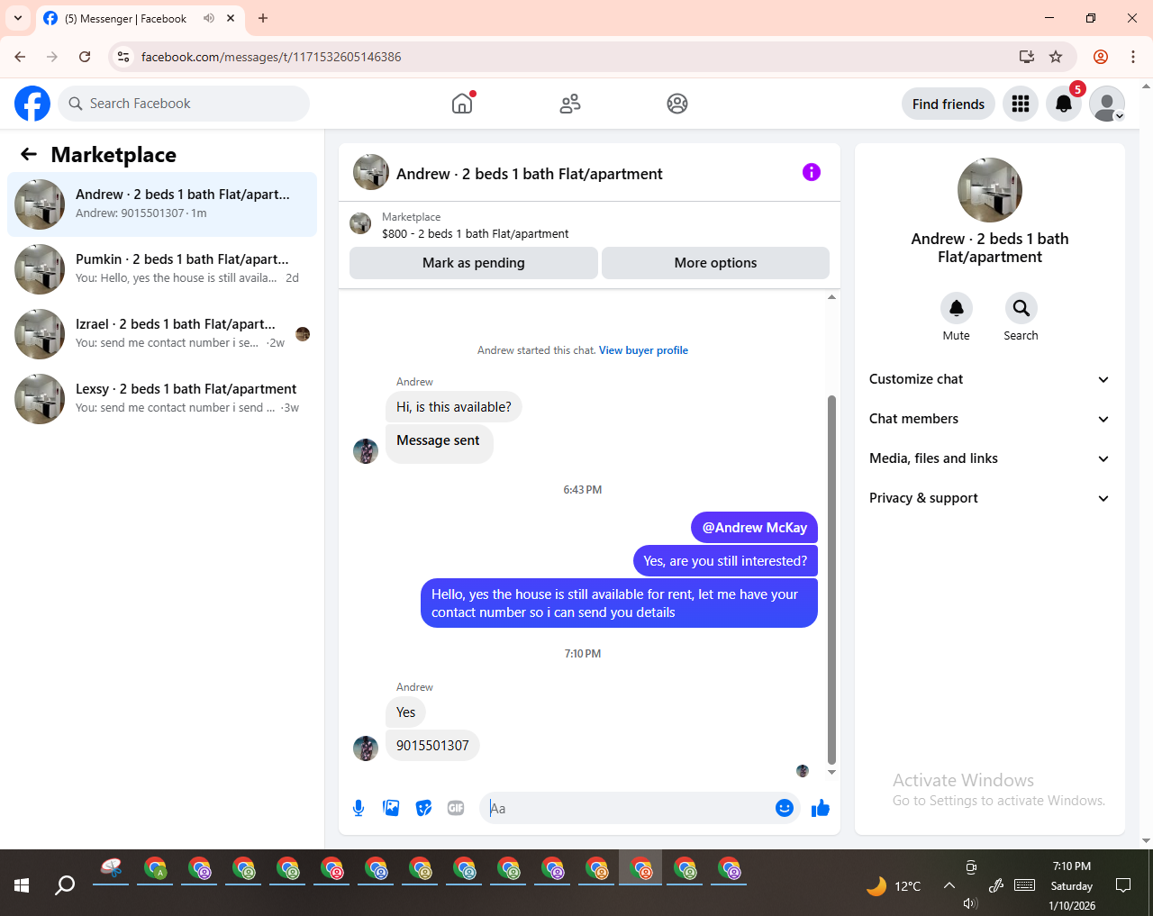This screenshot has height=916, width=1153.
Task: Click the chat vertical scrollbar thumb
Action: 831,579
